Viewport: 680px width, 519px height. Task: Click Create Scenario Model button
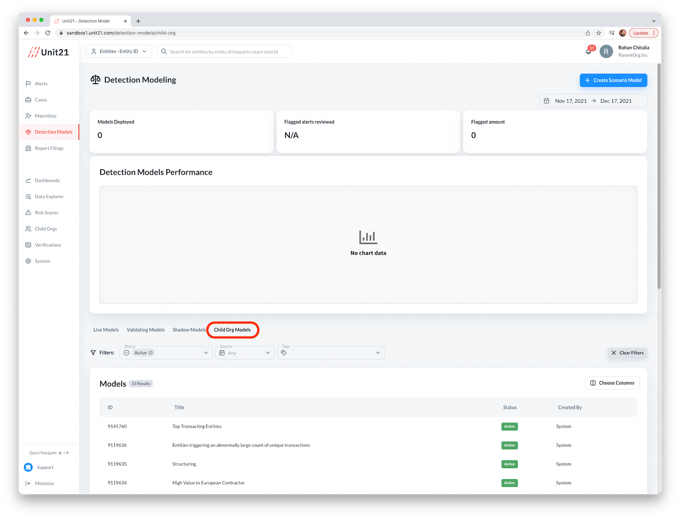pyautogui.click(x=613, y=80)
